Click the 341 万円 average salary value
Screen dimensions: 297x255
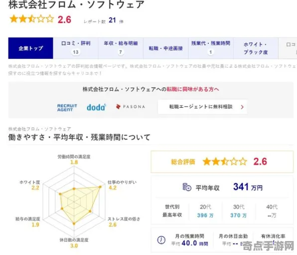248,187
